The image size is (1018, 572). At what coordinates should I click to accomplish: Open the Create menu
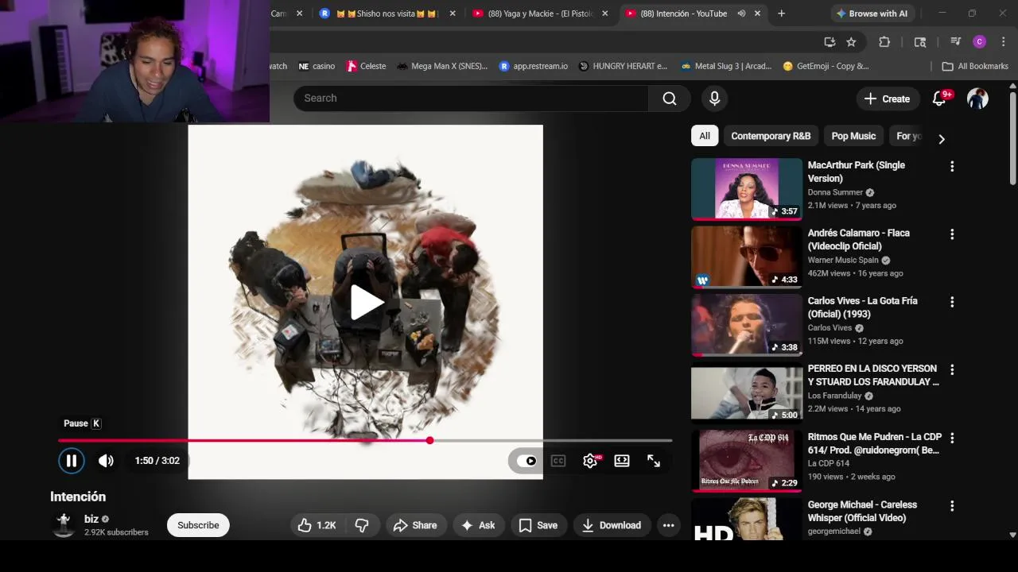click(x=887, y=99)
